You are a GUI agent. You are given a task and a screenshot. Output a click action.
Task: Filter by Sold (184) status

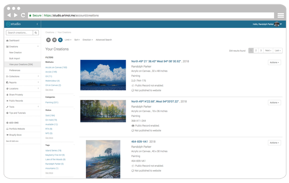click(50, 115)
